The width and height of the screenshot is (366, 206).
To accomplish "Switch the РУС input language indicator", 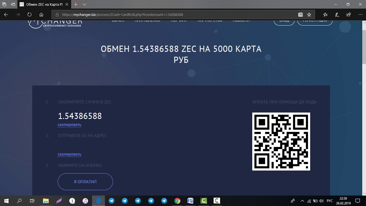I will click(330, 201).
